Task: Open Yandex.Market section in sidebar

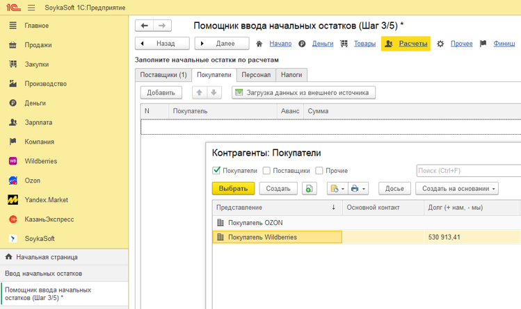Action: pyautogui.click(x=46, y=200)
